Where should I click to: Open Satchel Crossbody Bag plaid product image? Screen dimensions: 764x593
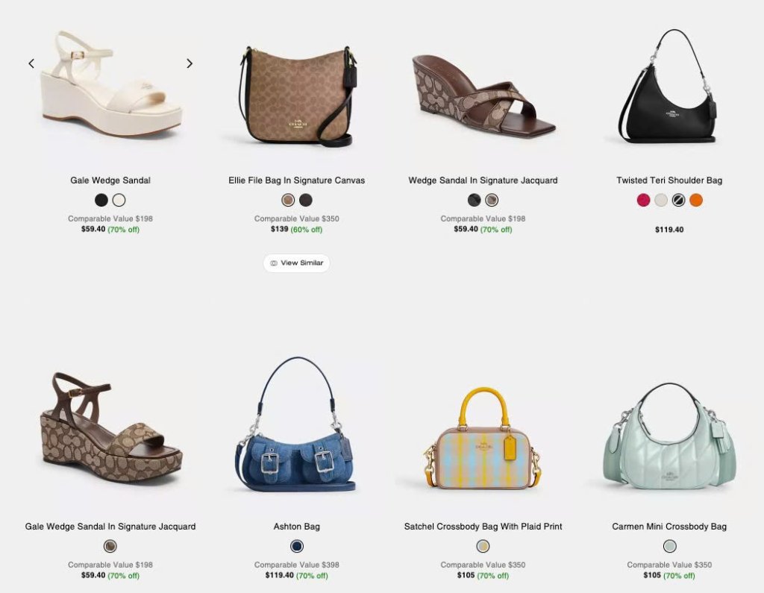(483, 438)
